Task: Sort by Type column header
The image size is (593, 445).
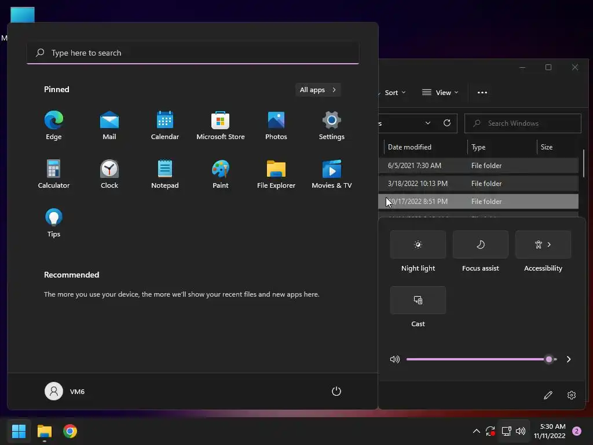Action: click(x=502, y=147)
